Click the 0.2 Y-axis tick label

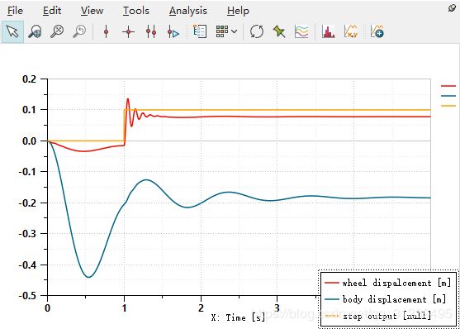pos(31,79)
